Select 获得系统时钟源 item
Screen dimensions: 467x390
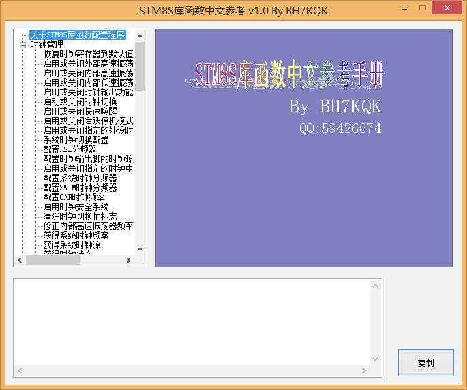click(x=72, y=245)
